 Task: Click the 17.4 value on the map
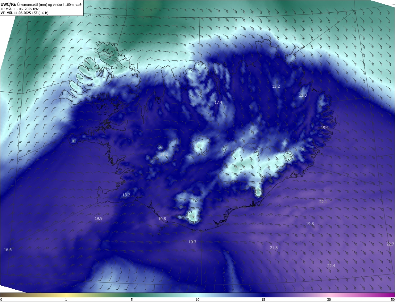(218, 102)
